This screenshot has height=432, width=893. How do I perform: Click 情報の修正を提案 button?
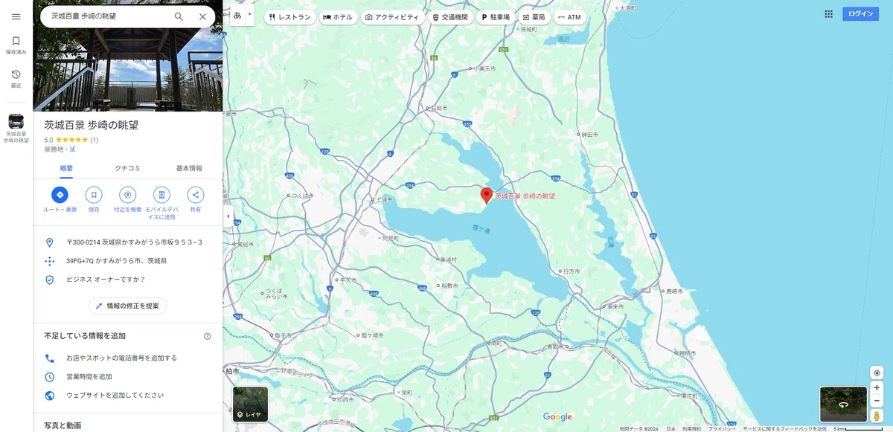128,306
